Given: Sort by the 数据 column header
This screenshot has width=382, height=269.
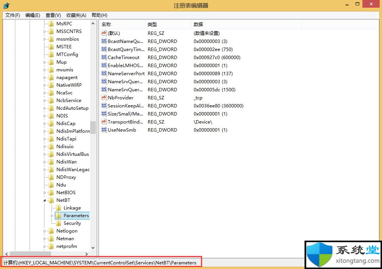Looking at the screenshot, I should click(246, 24).
